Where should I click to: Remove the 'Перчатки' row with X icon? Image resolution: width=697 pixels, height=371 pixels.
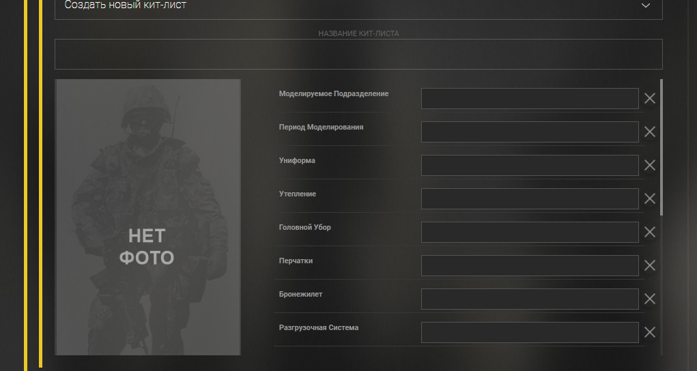coord(649,266)
